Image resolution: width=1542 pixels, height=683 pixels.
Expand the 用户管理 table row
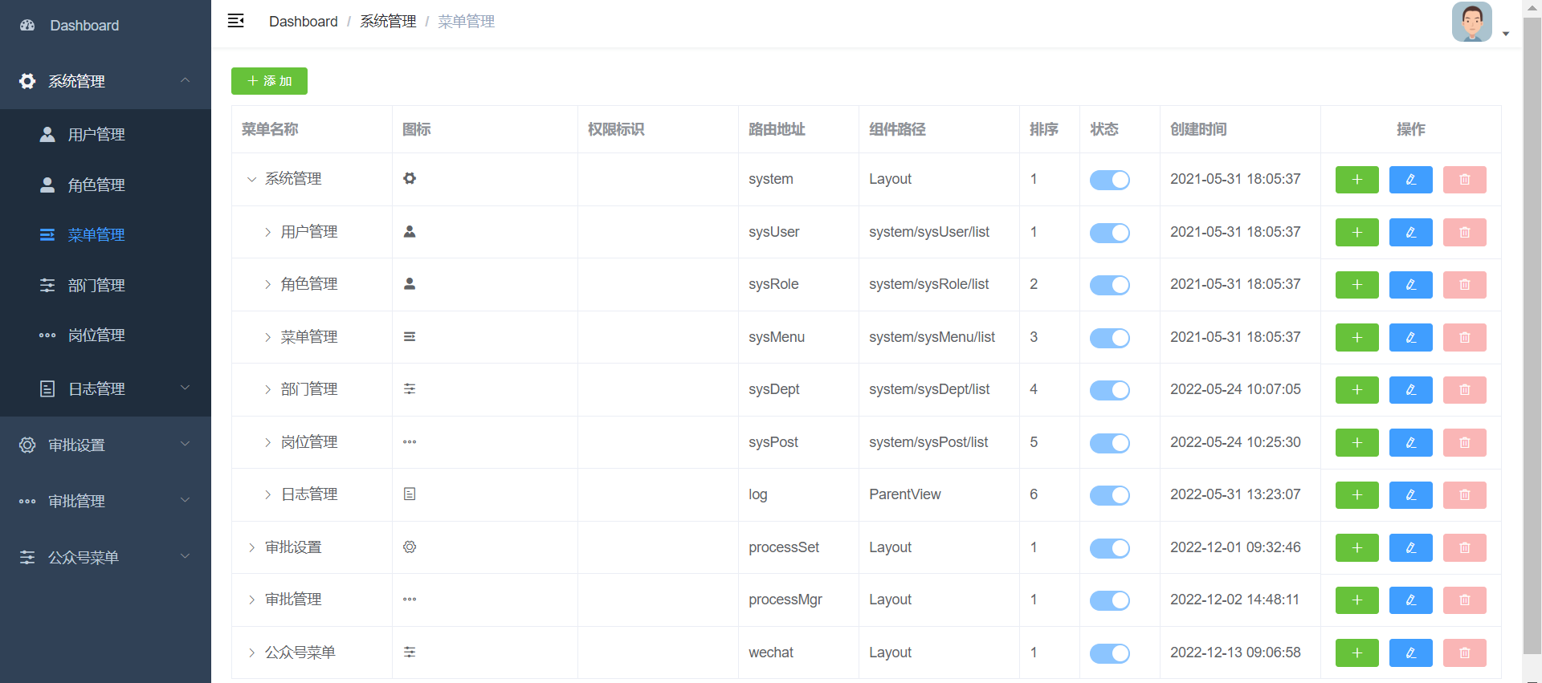[267, 232]
